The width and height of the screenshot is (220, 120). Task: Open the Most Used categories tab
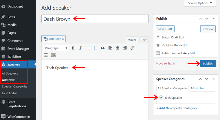coord(198,88)
